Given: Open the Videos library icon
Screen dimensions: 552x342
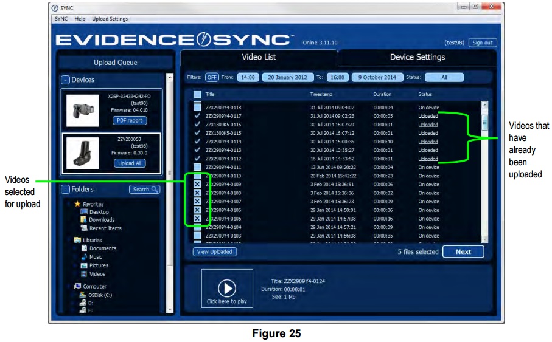Looking at the screenshot, I should (84, 274).
